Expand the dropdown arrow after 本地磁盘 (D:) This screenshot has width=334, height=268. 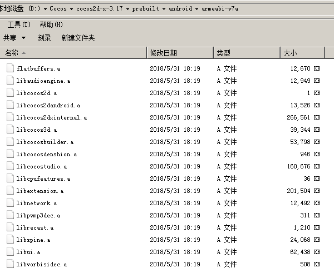click(45, 9)
